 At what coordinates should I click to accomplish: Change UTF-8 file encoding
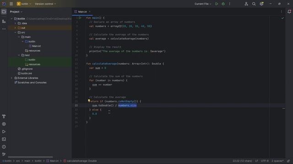coord(265,161)
